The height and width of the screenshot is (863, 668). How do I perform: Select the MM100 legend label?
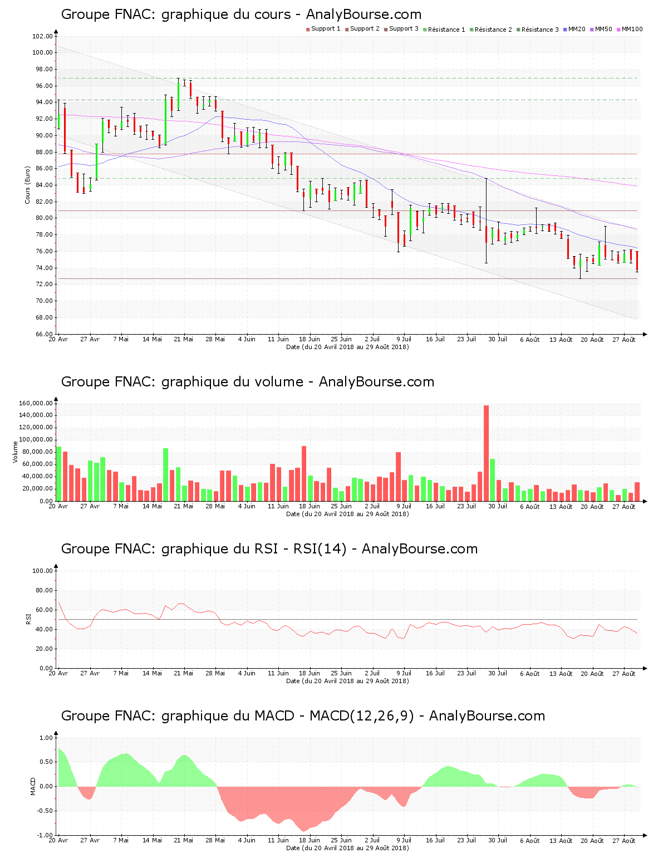pyautogui.click(x=632, y=29)
